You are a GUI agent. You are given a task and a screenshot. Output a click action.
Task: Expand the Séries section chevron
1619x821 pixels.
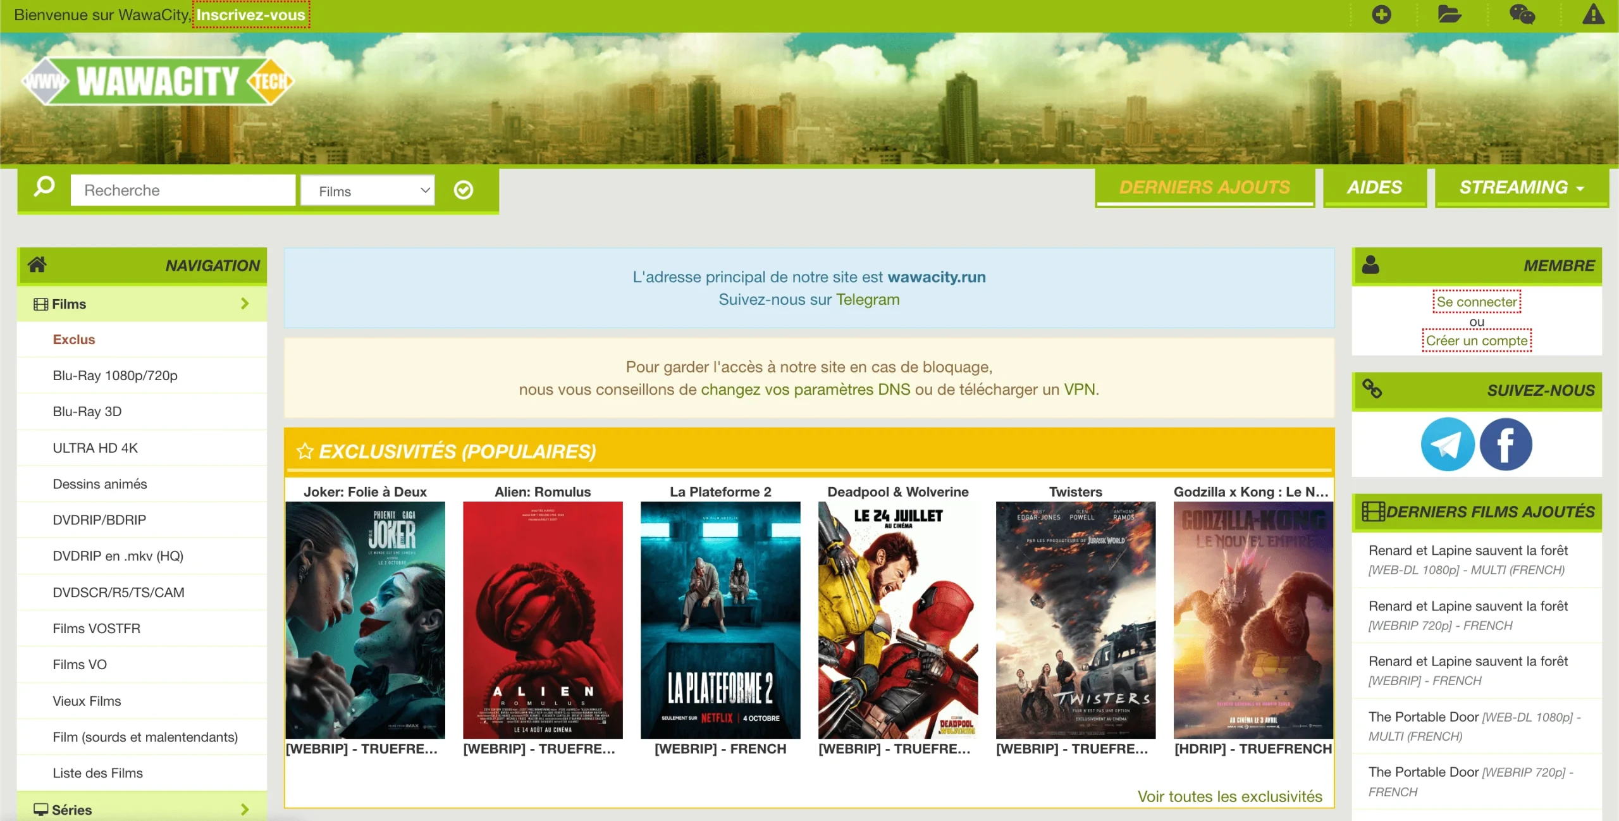pyautogui.click(x=245, y=809)
